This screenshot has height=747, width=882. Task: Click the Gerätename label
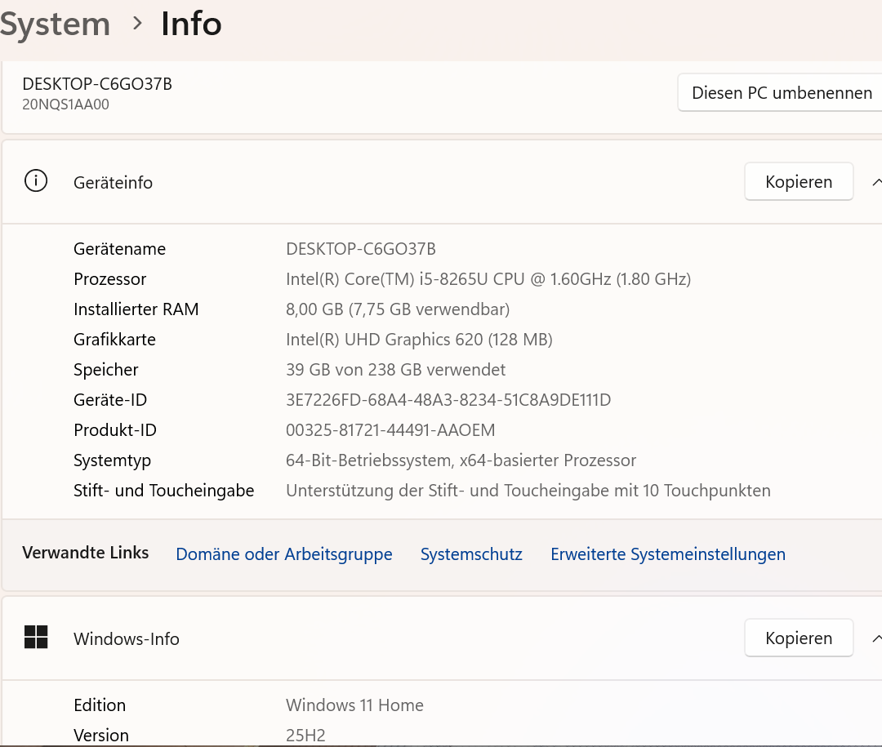(120, 249)
